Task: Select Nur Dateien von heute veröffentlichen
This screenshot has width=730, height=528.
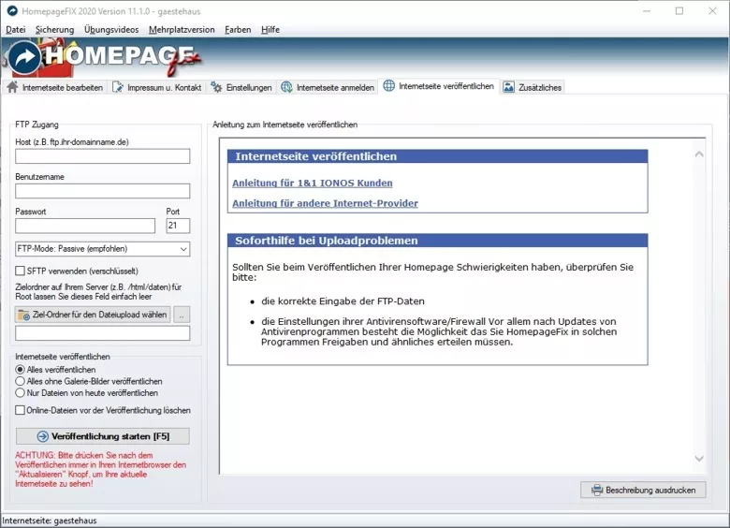Action: [x=21, y=392]
